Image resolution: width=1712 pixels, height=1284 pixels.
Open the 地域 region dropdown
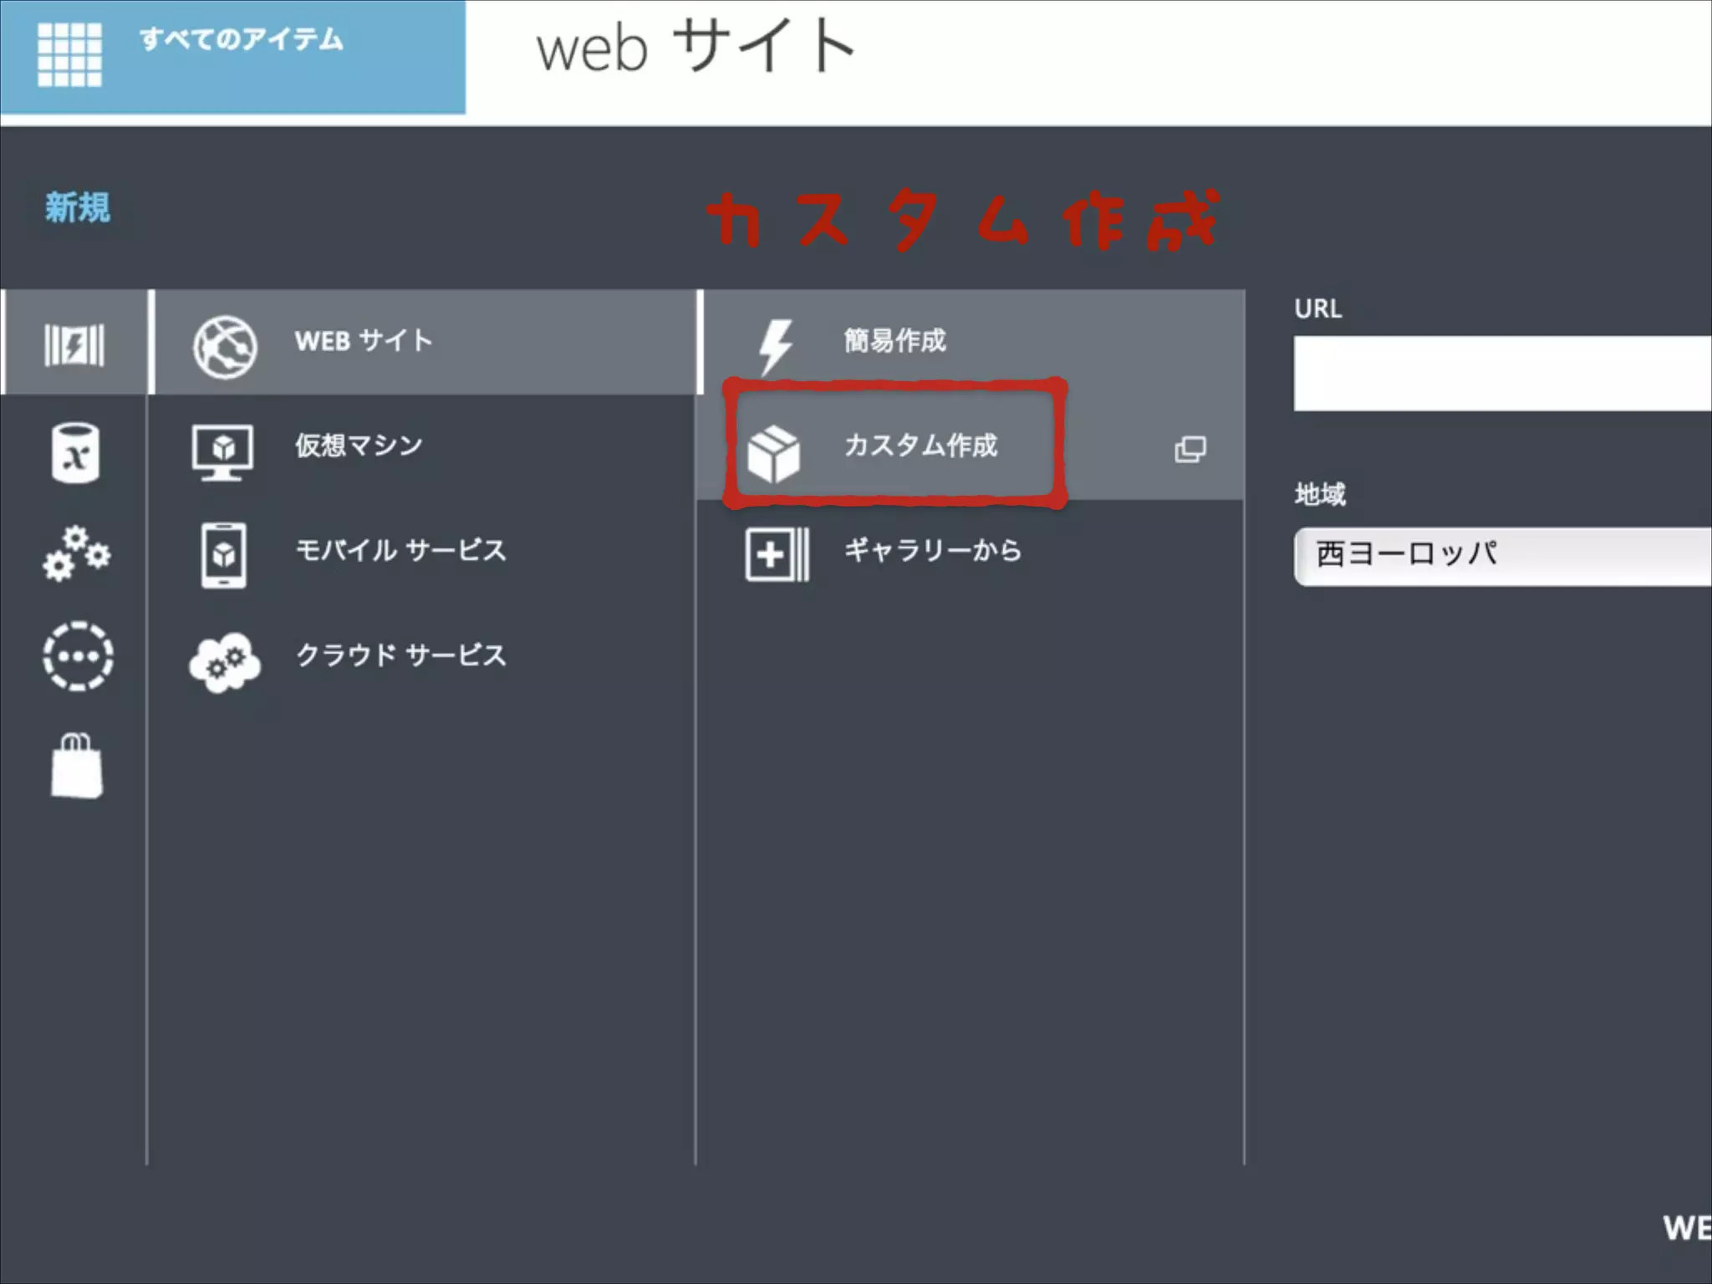tap(1502, 556)
